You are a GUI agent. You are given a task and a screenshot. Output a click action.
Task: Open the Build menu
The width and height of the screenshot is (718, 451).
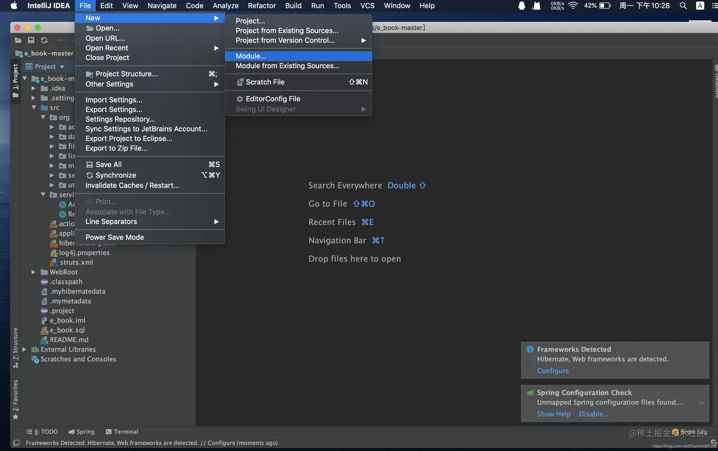[293, 6]
